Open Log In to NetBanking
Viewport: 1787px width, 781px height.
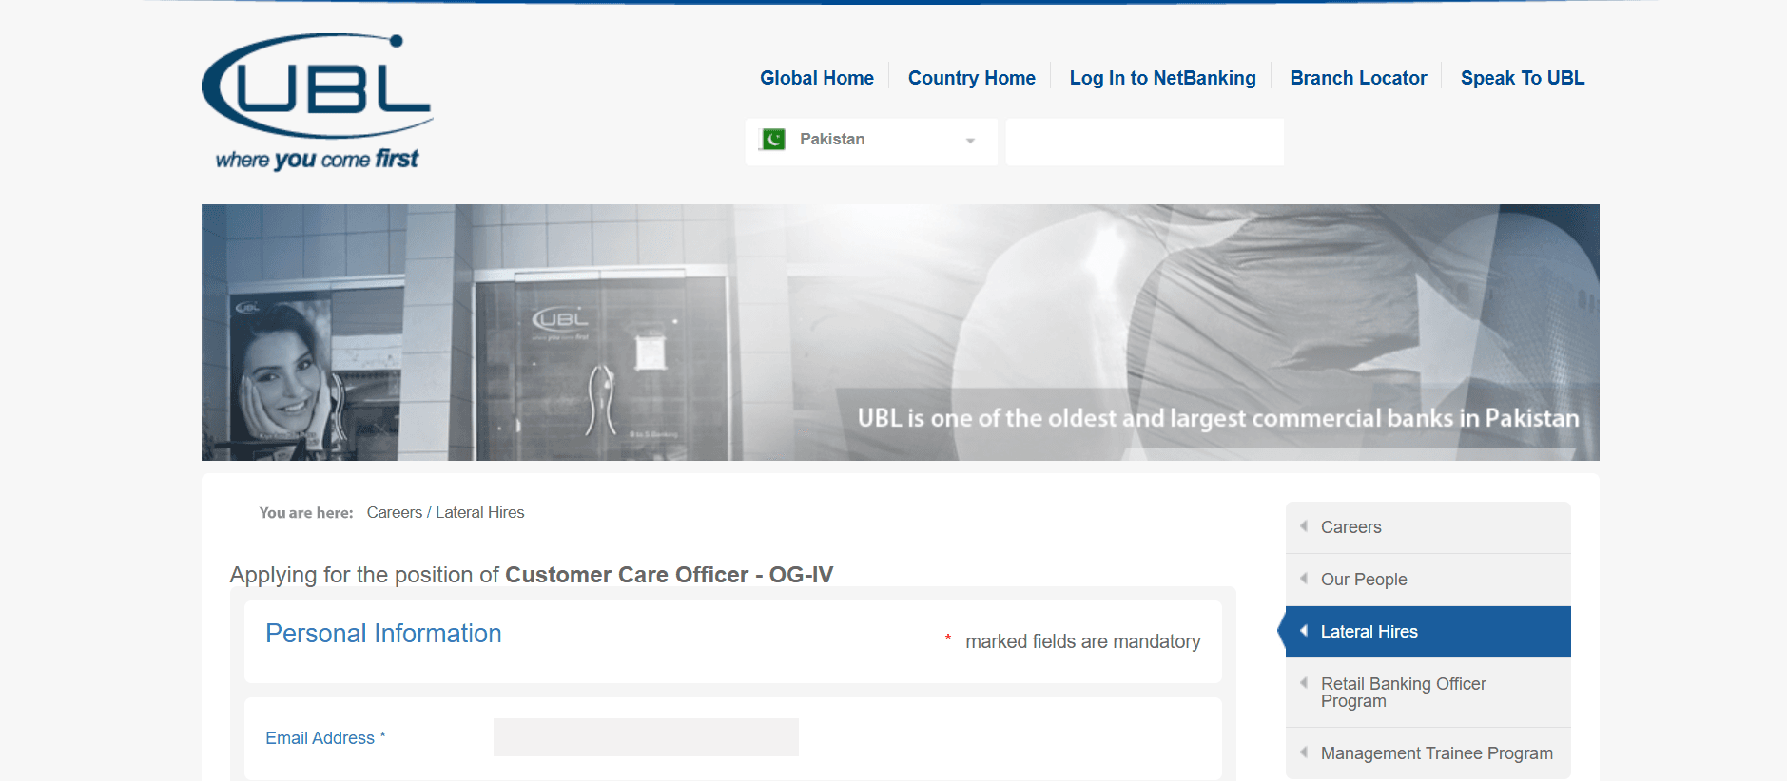click(x=1162, y=78)
